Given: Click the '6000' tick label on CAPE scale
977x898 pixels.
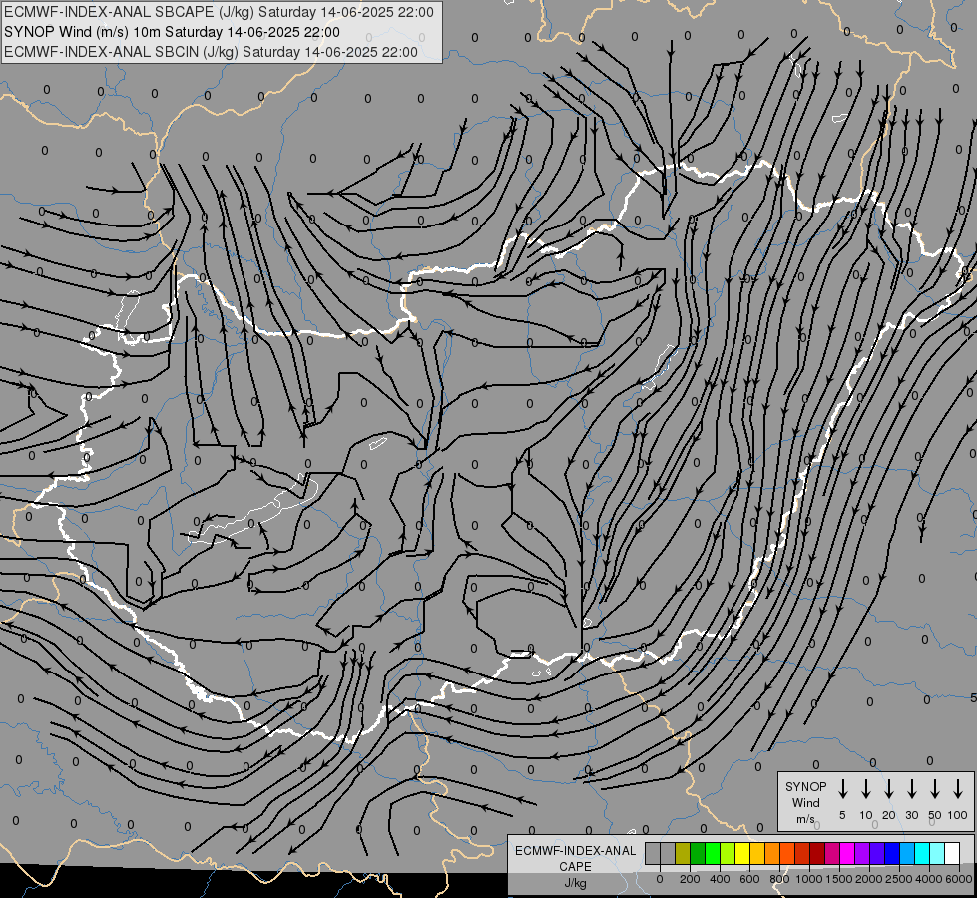Looking at the screenshot, I should tap(959, 879).
